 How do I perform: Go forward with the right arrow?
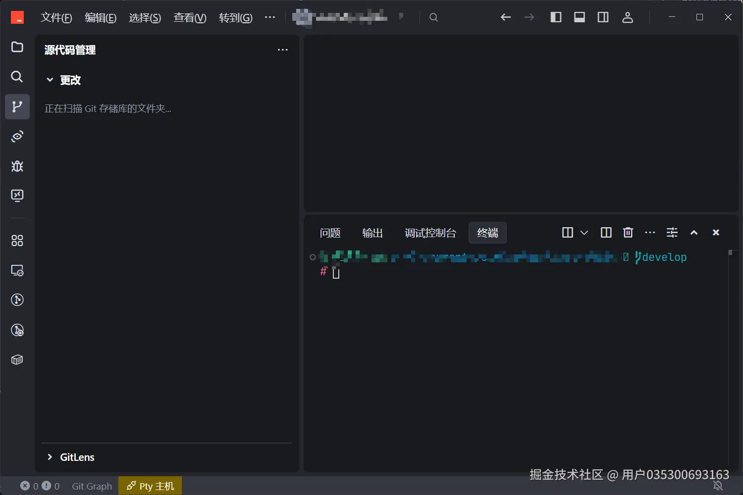[x=530, y=17]
